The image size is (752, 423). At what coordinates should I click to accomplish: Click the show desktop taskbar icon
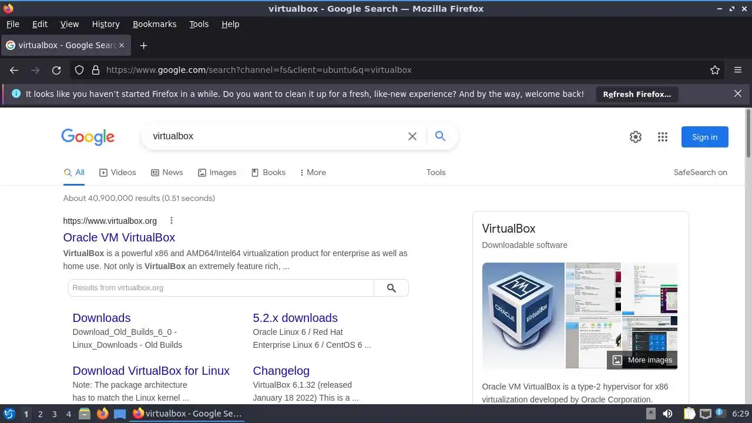pyautogui.click(x=120, y=414)
